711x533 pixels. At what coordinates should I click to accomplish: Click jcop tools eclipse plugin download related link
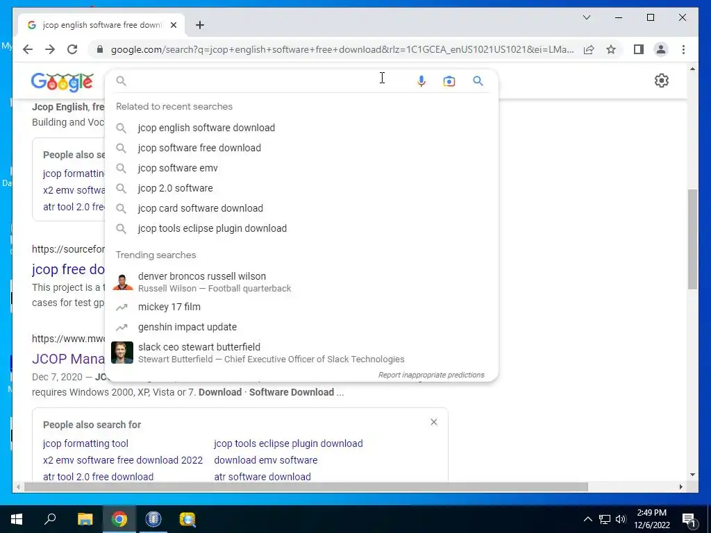click(x=288, y=443)
